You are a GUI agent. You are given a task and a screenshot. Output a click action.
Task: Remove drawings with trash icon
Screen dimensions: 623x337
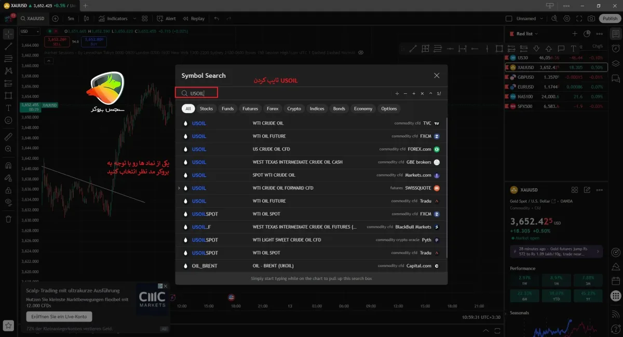[x=8, y=219]
